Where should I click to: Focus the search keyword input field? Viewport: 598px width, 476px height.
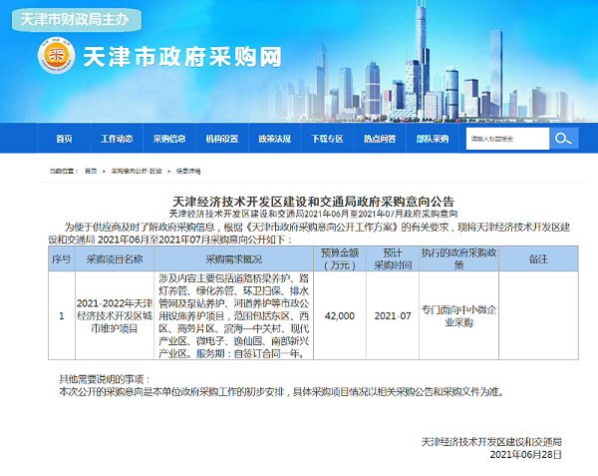pyautogui.click(x=507, y=138)
